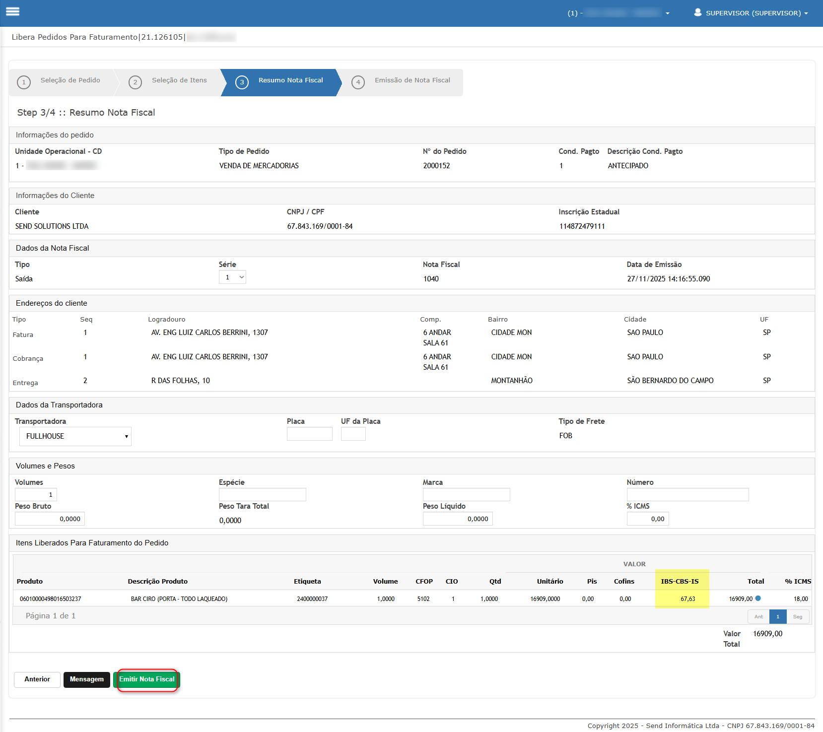
Task: Select the Resumo Nota Fiscal step
Action: click(290, 80)
